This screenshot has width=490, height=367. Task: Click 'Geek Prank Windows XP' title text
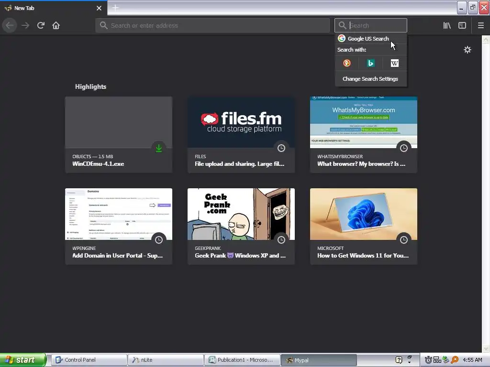point(240,255)
